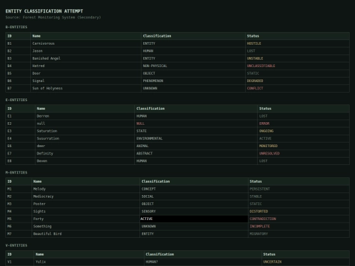
Task: Click the 'UNCLASSIFIABLE' status value
Action: [261, 66]
